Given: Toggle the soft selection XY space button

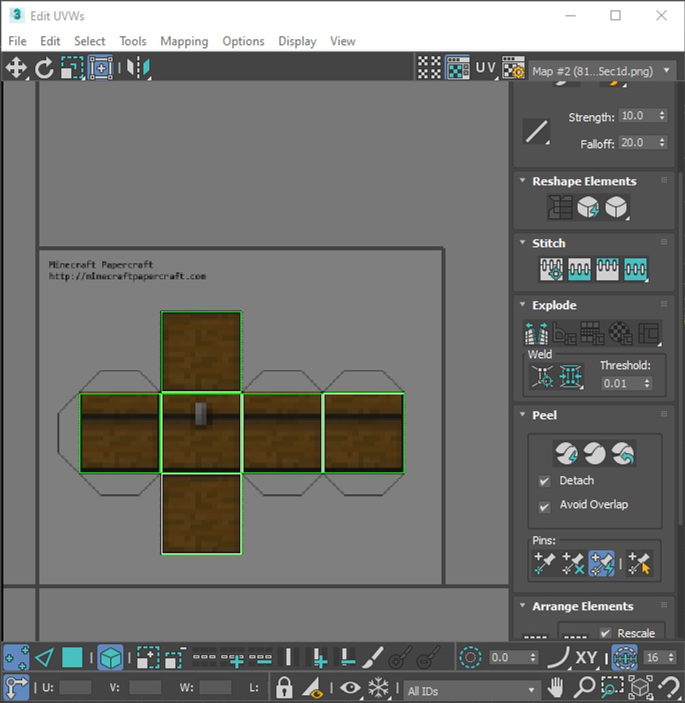Looking at the screenshot, I should (586, 657).
